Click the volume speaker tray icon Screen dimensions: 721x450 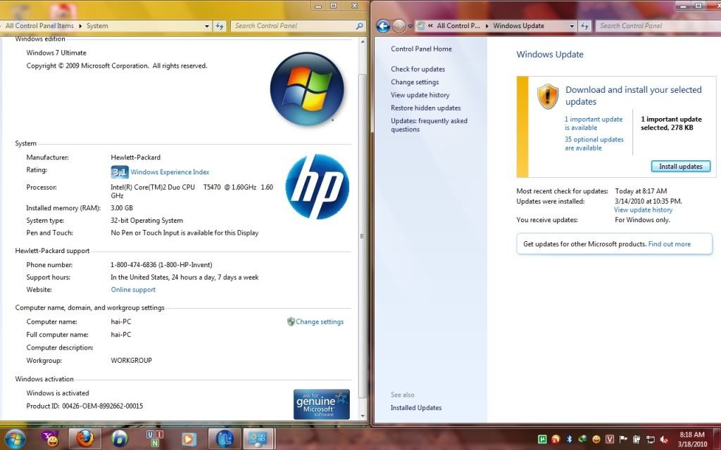(664, 439)
